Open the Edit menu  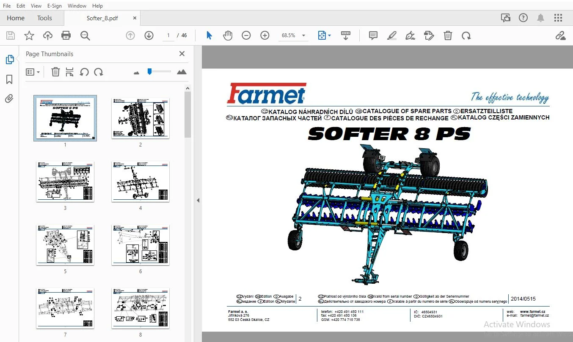(21, 6)
